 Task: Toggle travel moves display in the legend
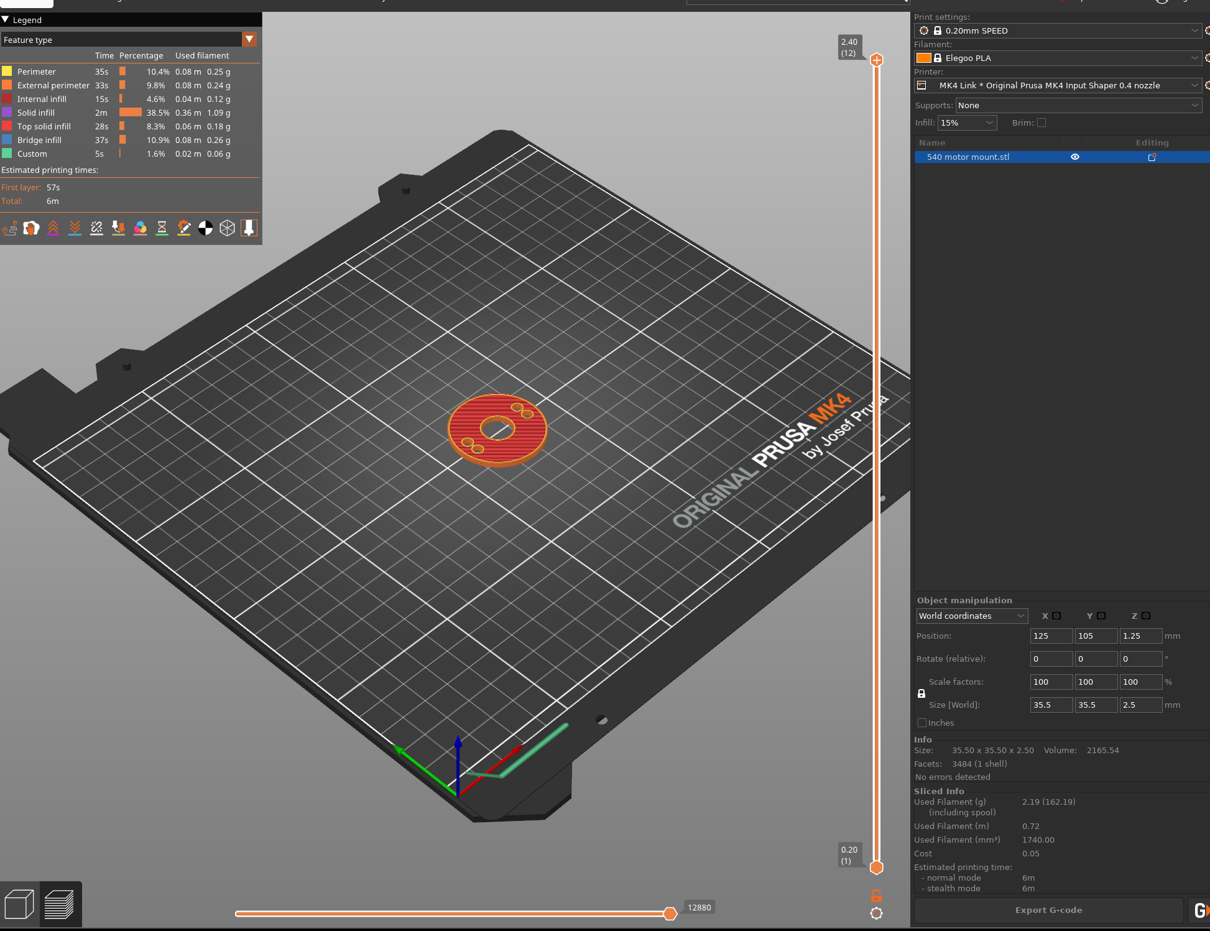[9, 228]
